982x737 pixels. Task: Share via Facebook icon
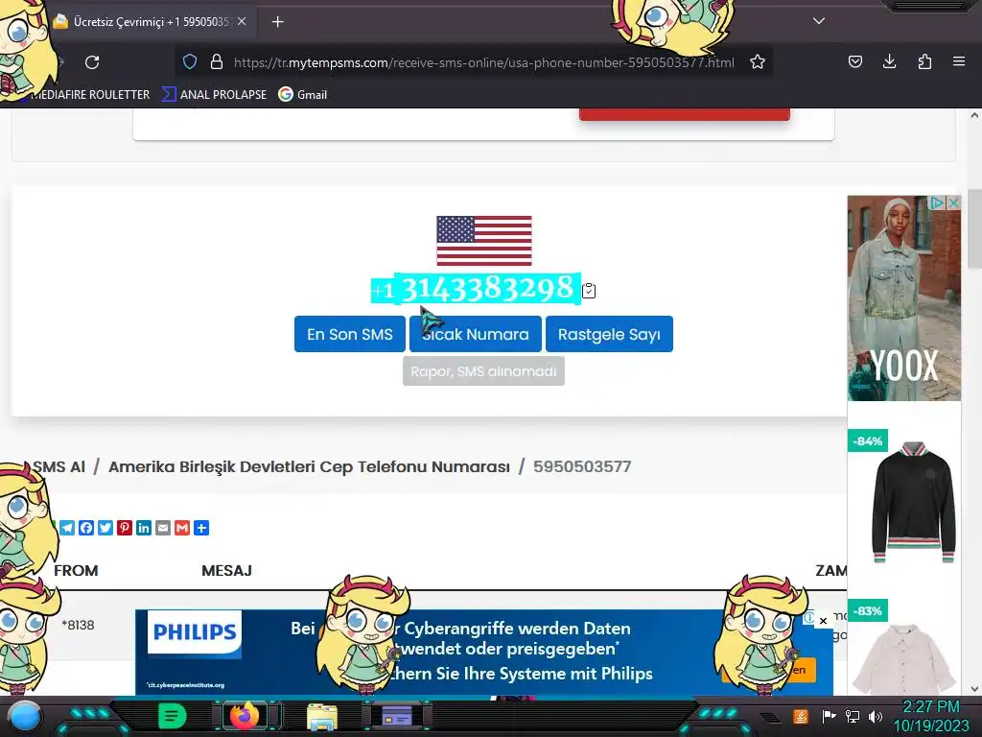[x=86, y=528]
